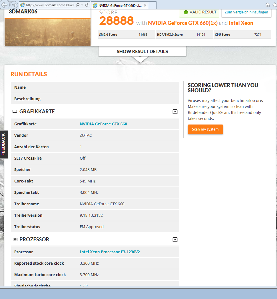The height and width of the screenshot is (299, 277).
Task: Click the Core-Takt value 549 MHz
Action: [87, 181]
